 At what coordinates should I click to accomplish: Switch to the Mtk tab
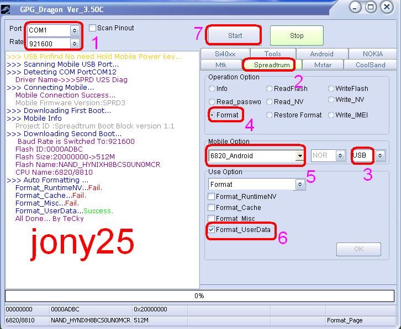coord(221,65)
